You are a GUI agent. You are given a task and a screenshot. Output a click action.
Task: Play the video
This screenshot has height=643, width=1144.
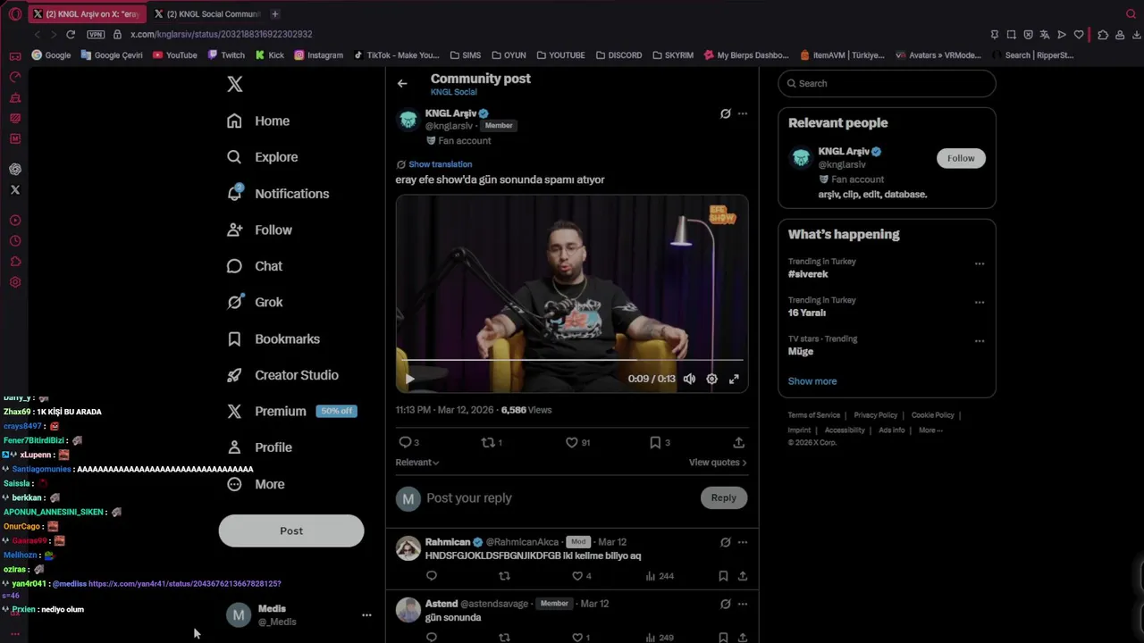click(410, 379)
